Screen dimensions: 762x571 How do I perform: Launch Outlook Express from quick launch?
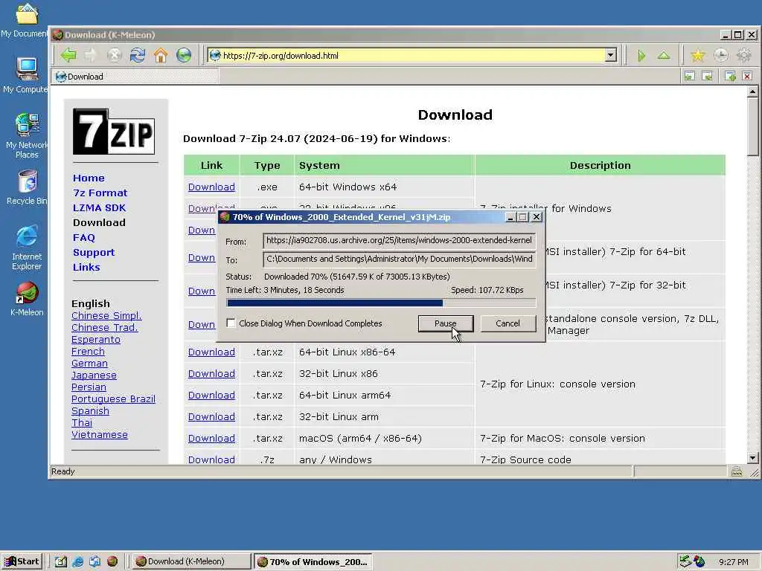pyautogui.click(x=95, y=561)
